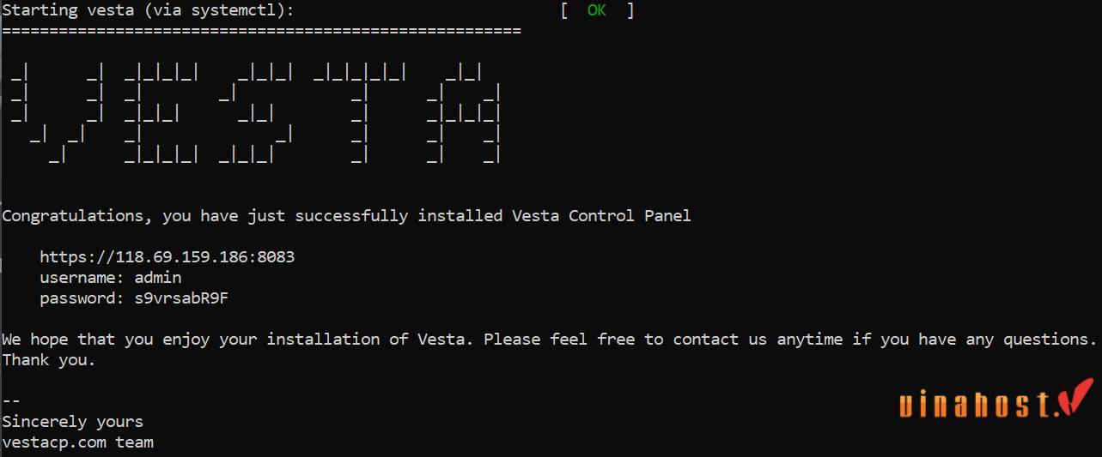Click 'Vesta Control Panel' in the congratulations line

click(x=601, y=216)
